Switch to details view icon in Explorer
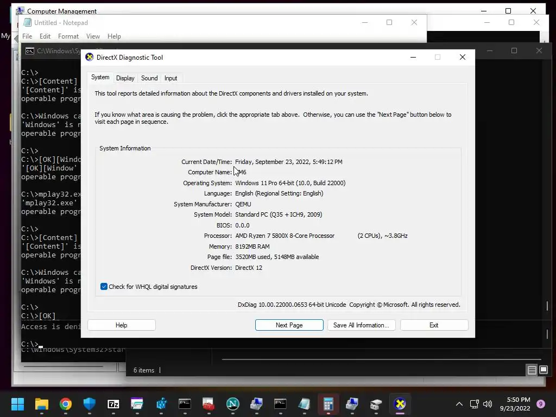The width and height of the screenshot is (556, 417). (x=532, y=370)
